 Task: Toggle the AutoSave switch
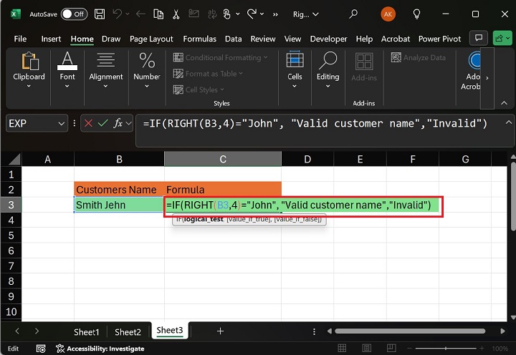tap(74, 14)
